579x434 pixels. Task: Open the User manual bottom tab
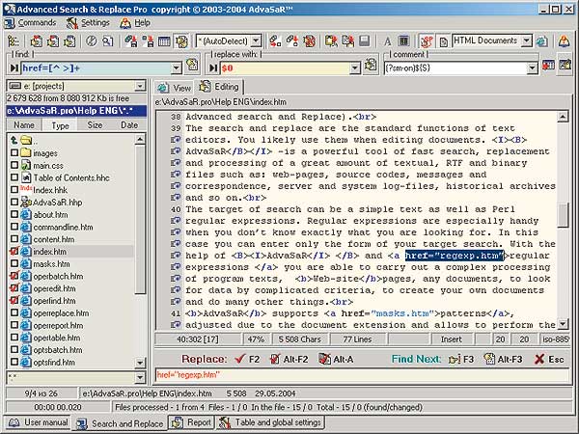click(39, 422)
